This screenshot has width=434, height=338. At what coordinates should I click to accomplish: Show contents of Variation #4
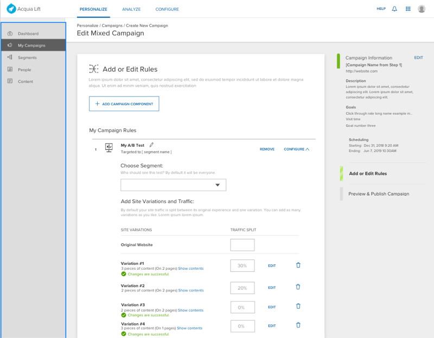pos(189,328)
